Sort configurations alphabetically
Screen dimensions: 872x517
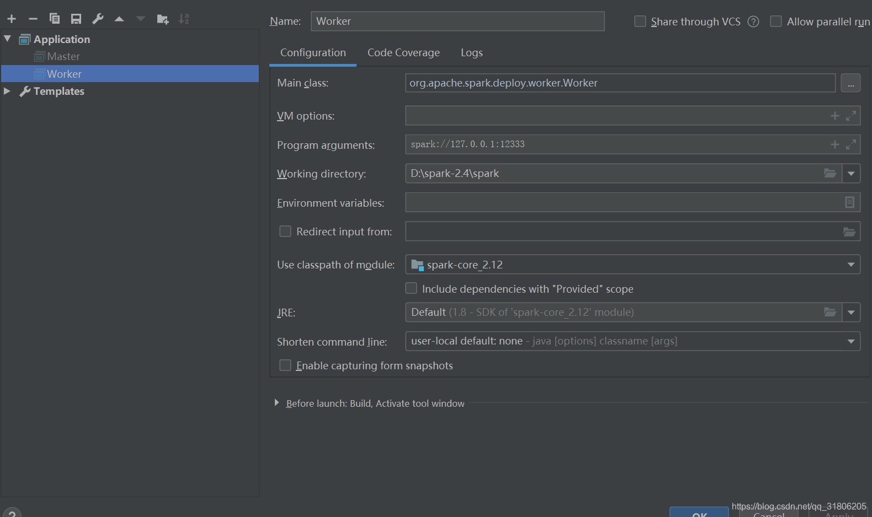point(184,19)
